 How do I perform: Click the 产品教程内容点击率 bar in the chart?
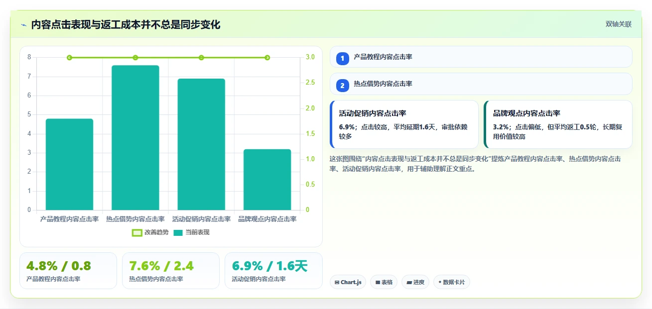pyautogui.click(x=69, y=164)
